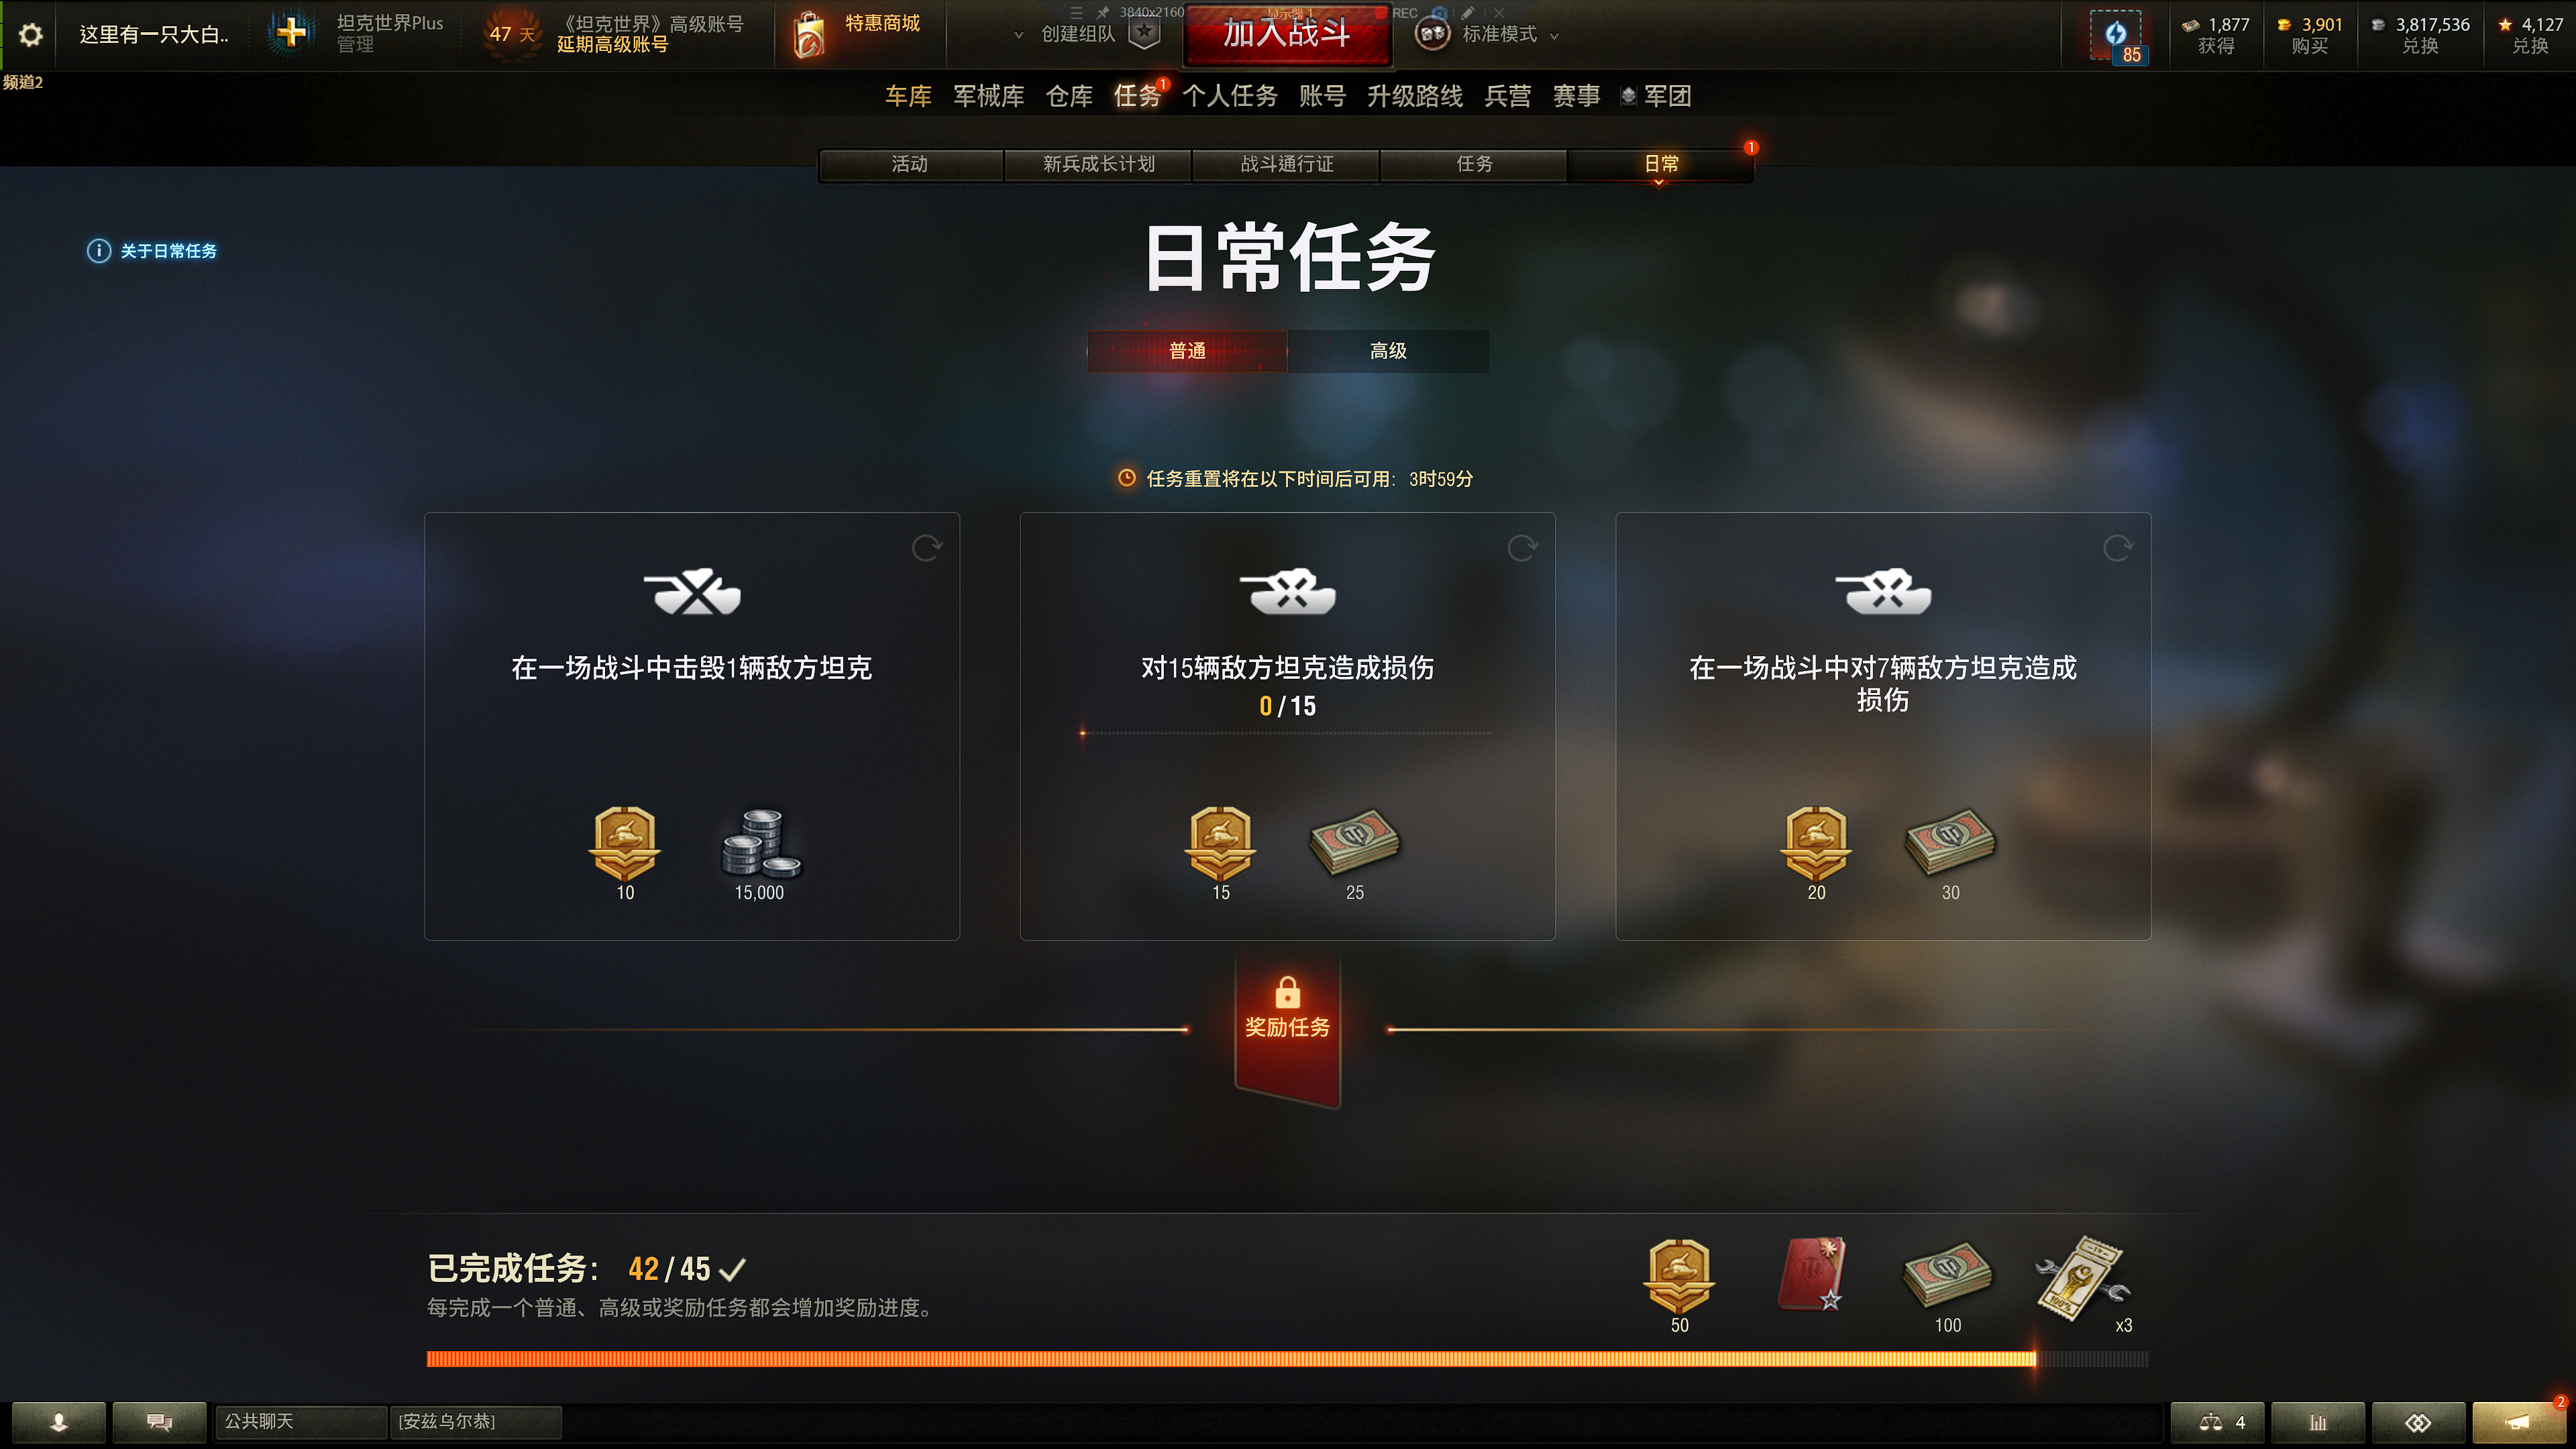Image resolution: width=2576 pixels, height=1449 pixels.
Task: Switch to 普通 mission difficulty
Action: [x=1187, y=351]
